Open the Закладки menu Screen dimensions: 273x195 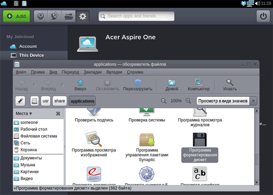coord(92,72)
